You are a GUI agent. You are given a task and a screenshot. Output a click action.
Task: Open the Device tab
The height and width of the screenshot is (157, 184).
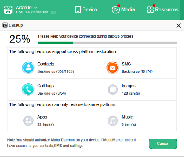tap(86, 9)
